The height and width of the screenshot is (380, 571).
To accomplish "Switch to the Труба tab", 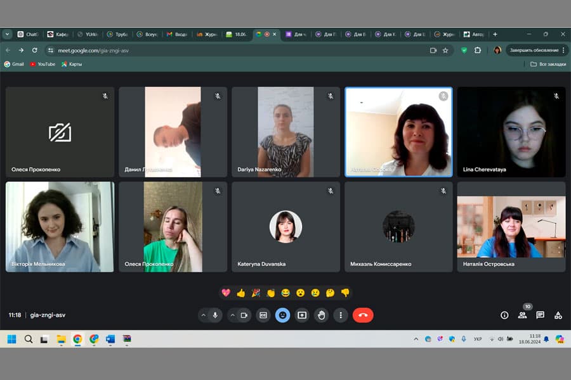I will pos(117,34).
